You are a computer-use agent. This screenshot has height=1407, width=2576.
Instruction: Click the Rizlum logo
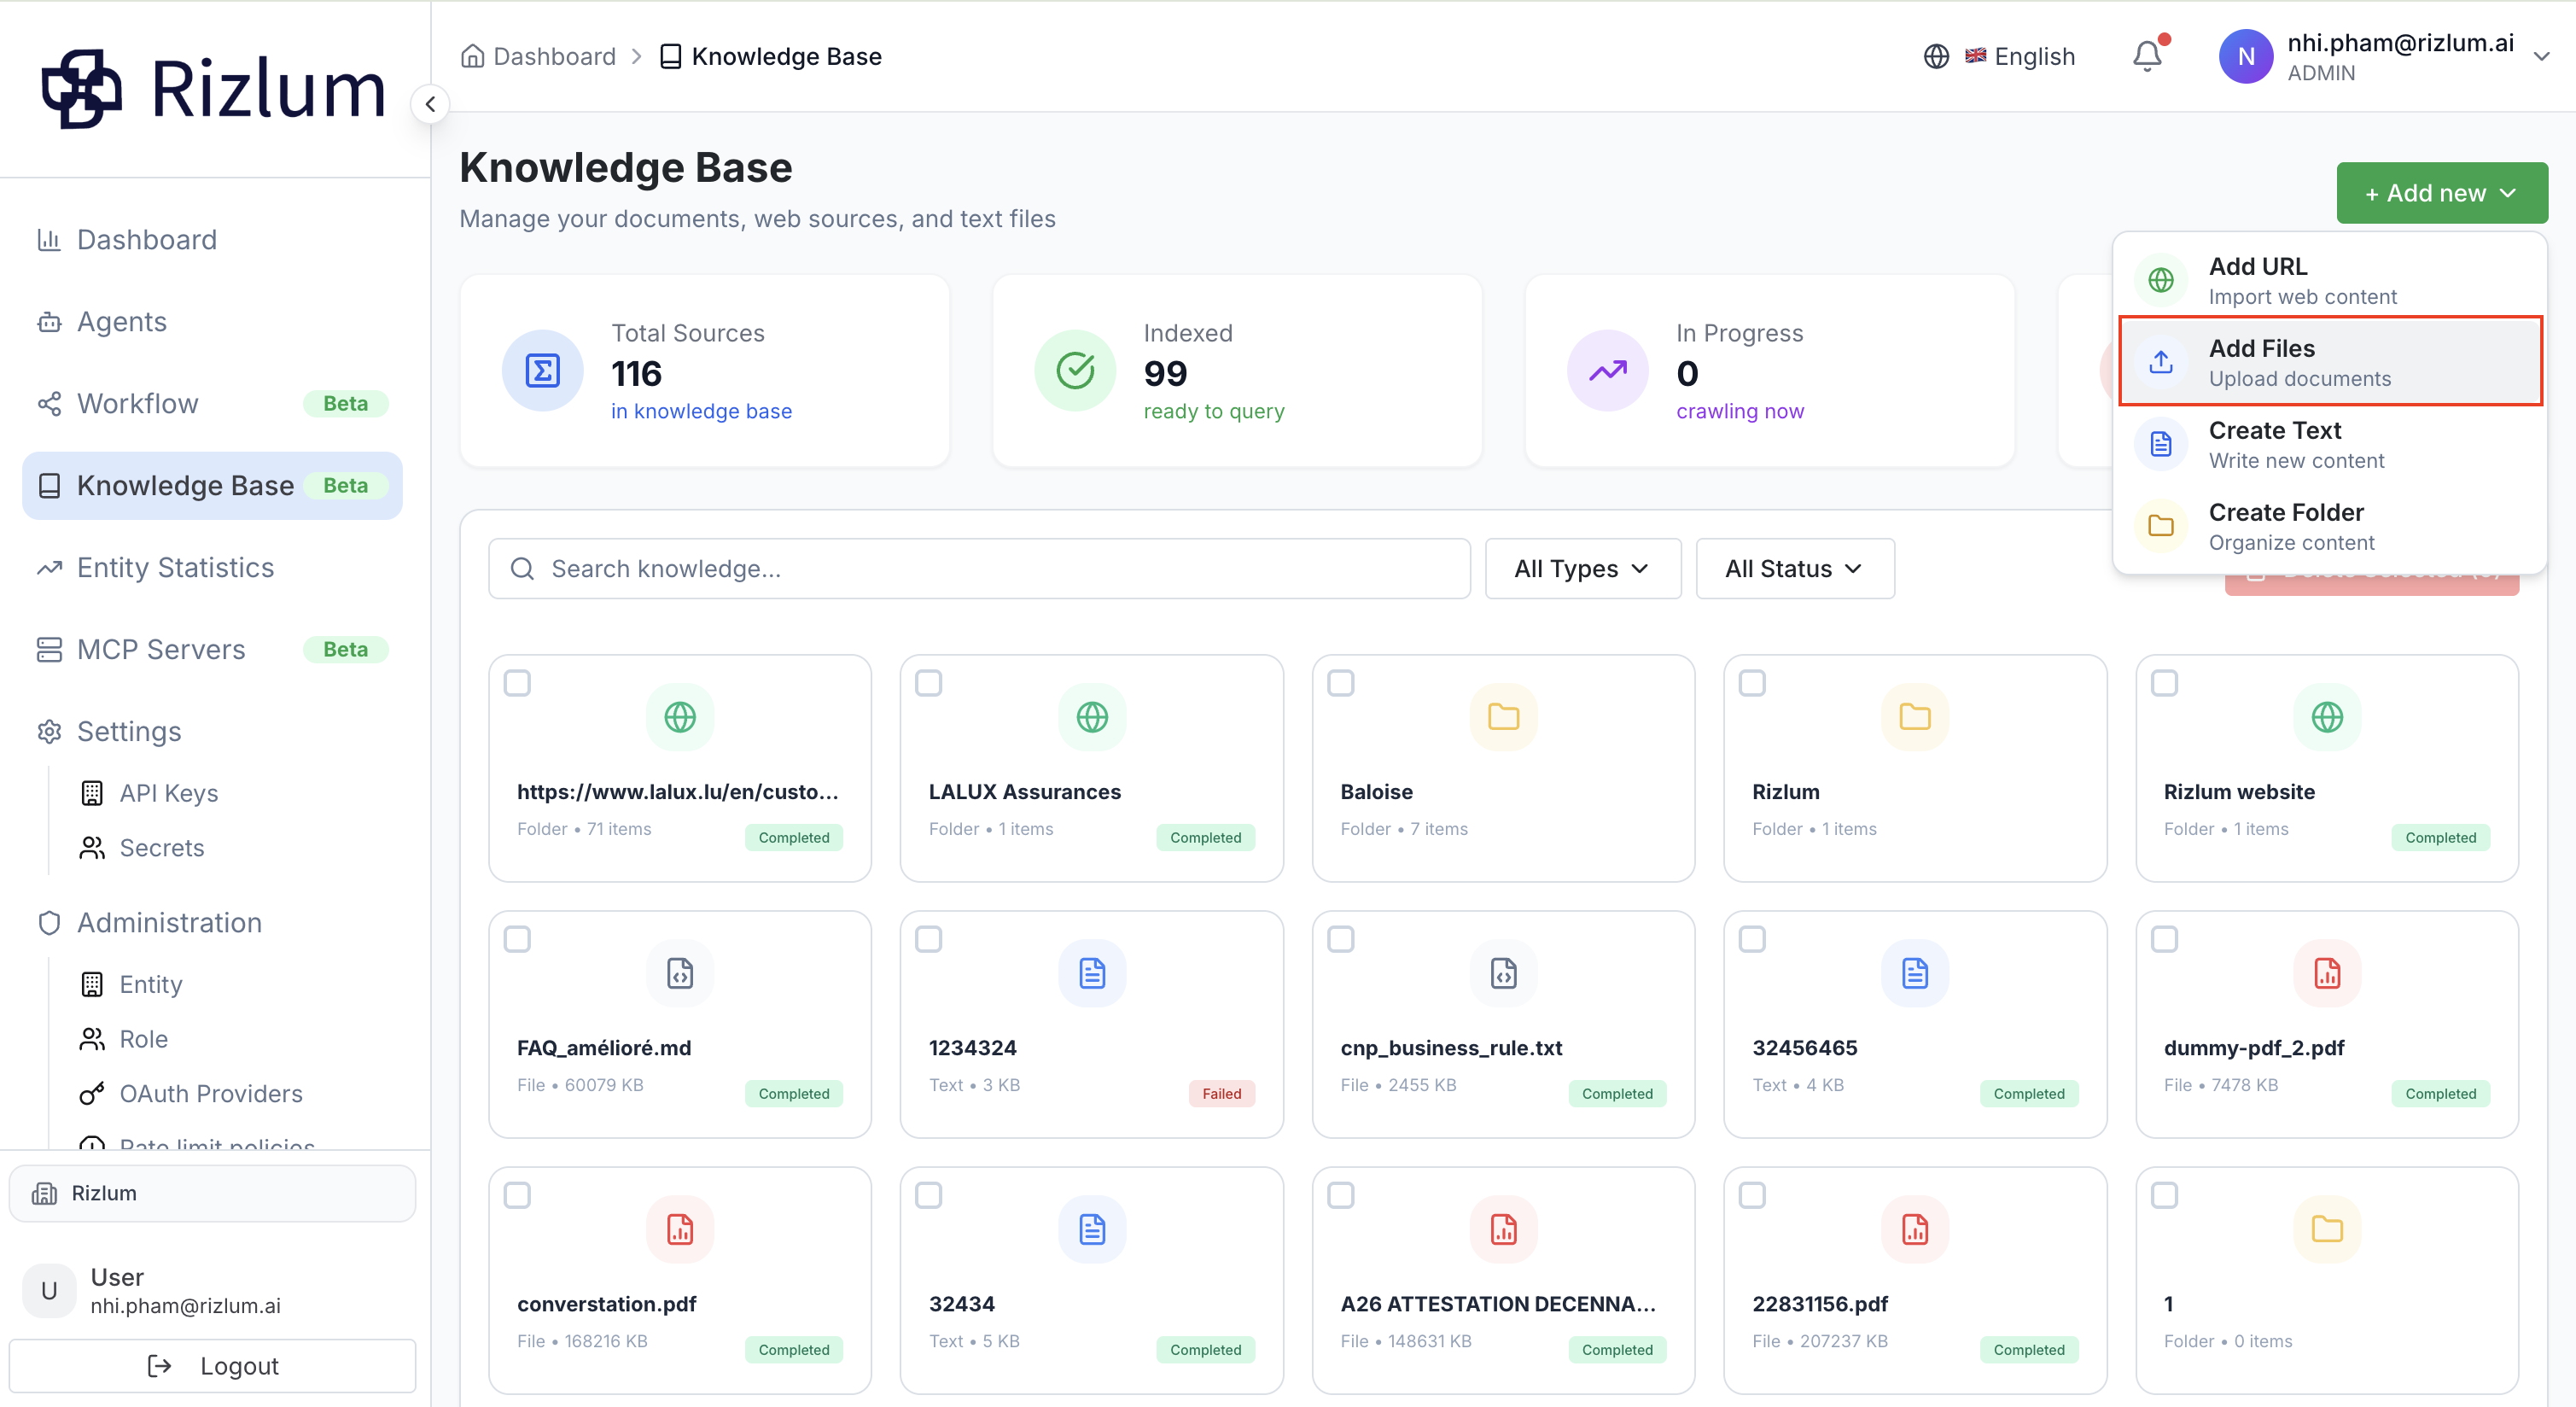tap(213, 89)
